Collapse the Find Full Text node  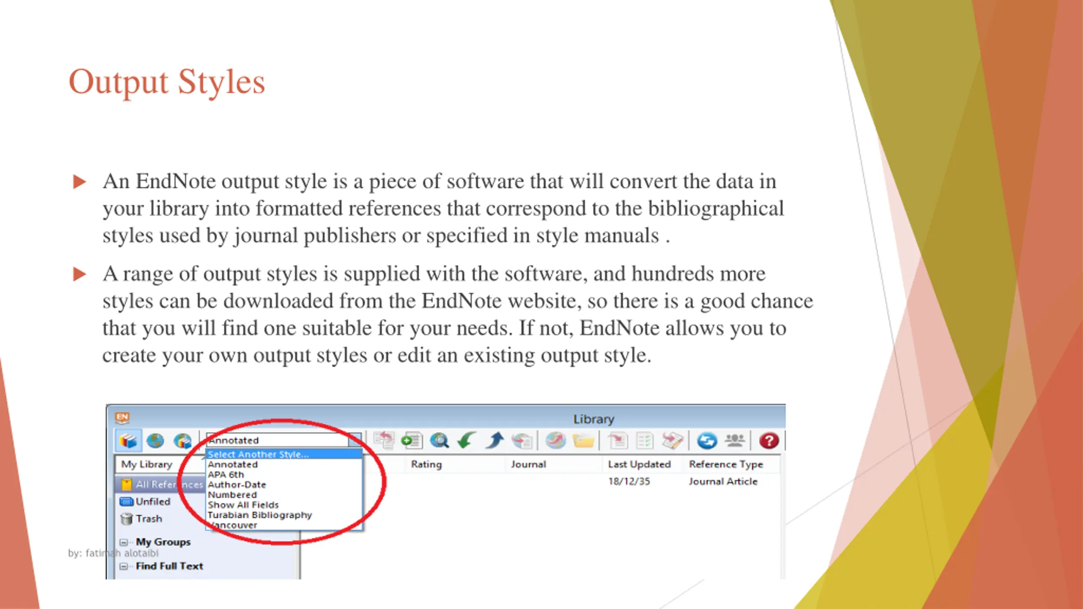coord(124,566)
